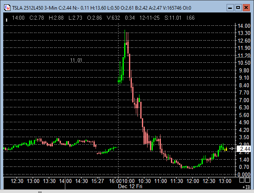Click the +IB indicator in the corner
Image resolution: width=254 pixels, height=193 pixels.
pyautogui.click(x=246, y=187)
